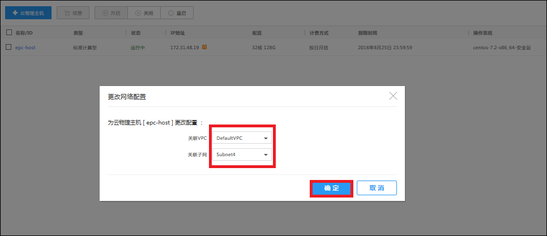Toggle the select-all checkbox in table header
This screenshot has height=236, width=547.
click(8, 33)
